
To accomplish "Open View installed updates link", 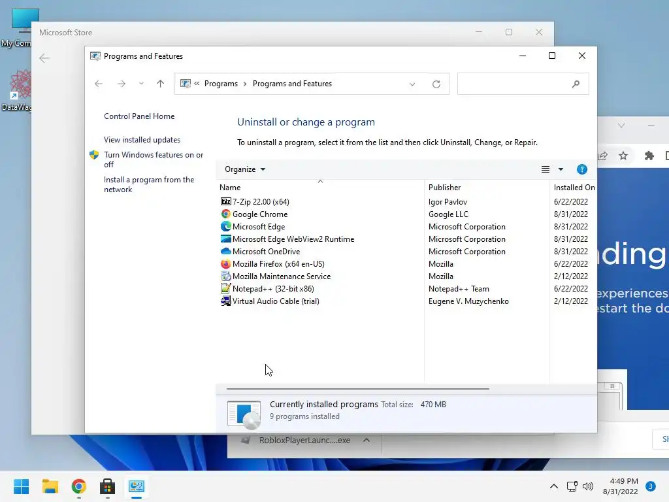I will [142, 140].
